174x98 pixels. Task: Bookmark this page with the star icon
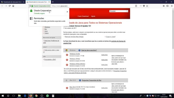point(147,6)
